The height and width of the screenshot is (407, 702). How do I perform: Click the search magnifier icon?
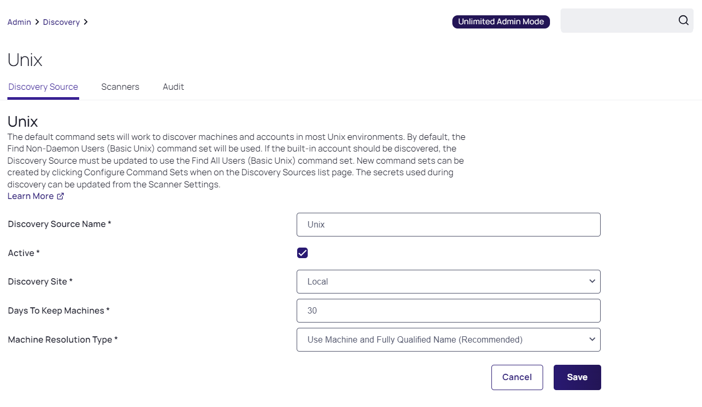683,21
